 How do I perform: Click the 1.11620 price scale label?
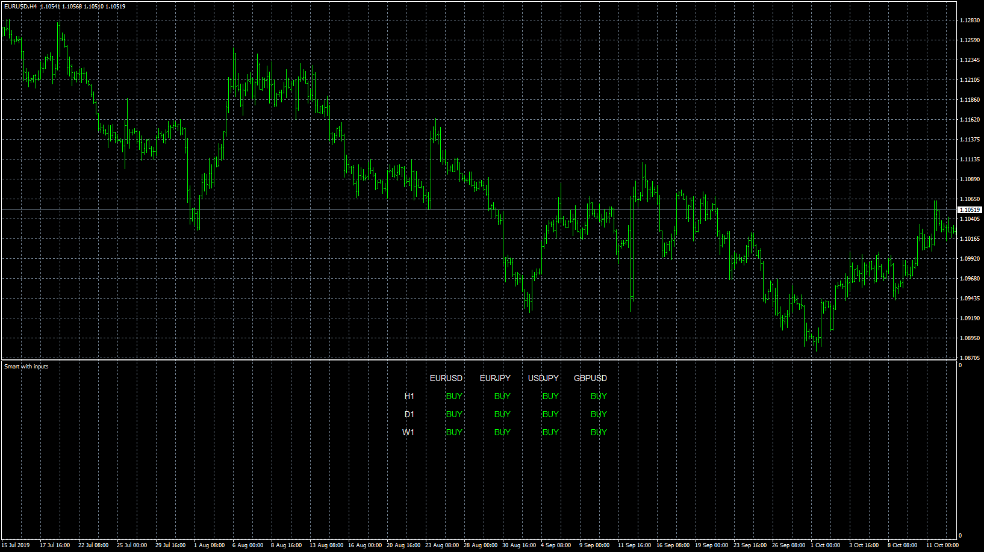(x=970, y=120)
